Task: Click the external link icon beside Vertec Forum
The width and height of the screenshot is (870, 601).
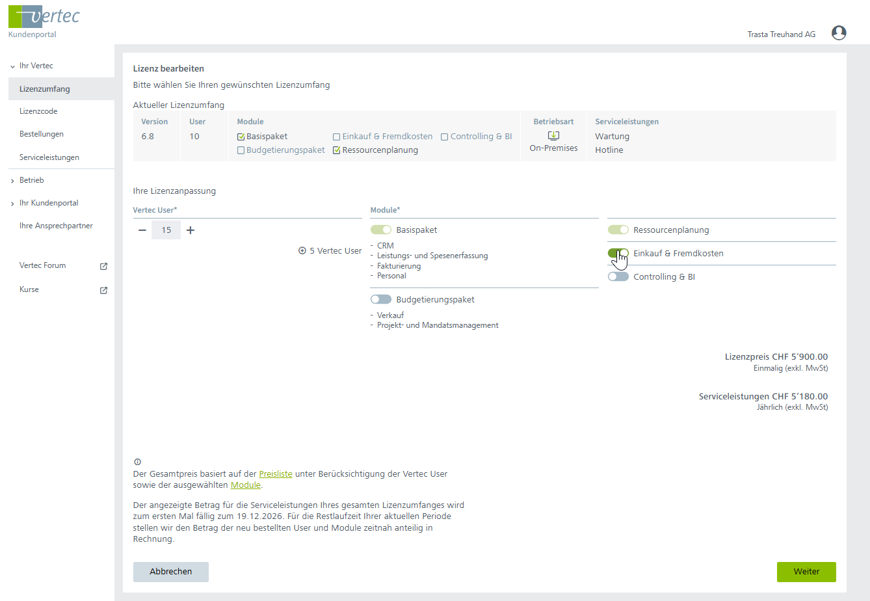Action: point(103,266)
